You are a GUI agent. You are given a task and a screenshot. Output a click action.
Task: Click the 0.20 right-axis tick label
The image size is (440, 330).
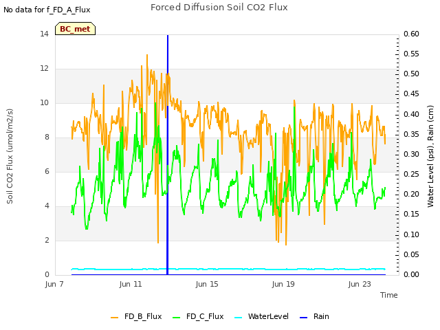point(411,195)
